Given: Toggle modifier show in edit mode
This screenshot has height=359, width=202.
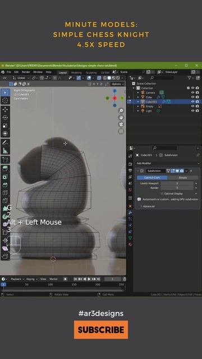Looking at the screenshot, I should 173,171.
